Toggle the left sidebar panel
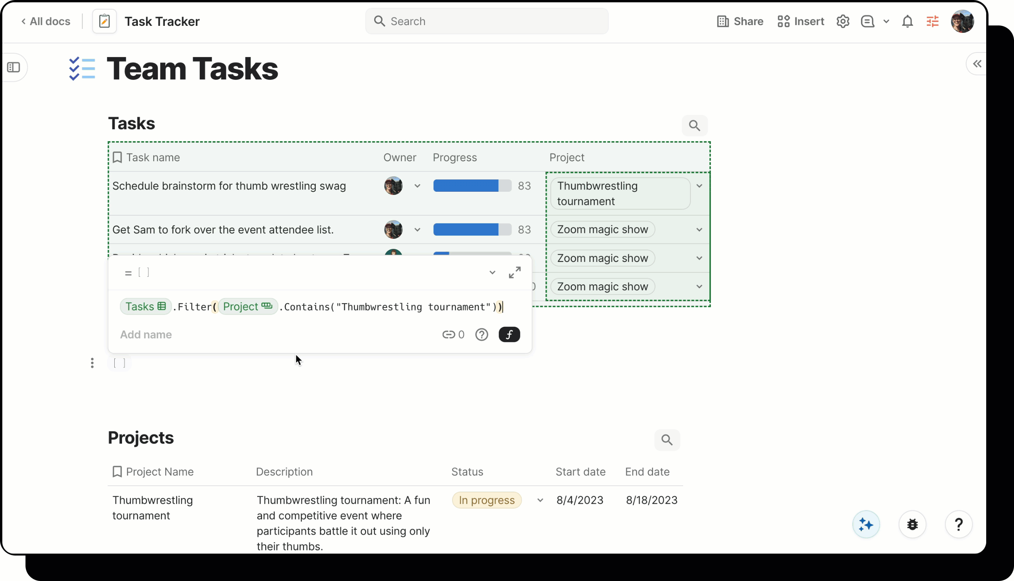1014x581 pixels. coord(14,67)
